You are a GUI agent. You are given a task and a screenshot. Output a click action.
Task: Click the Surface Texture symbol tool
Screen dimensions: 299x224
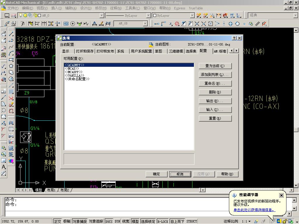pyautogui.click(x=4, y=66)
